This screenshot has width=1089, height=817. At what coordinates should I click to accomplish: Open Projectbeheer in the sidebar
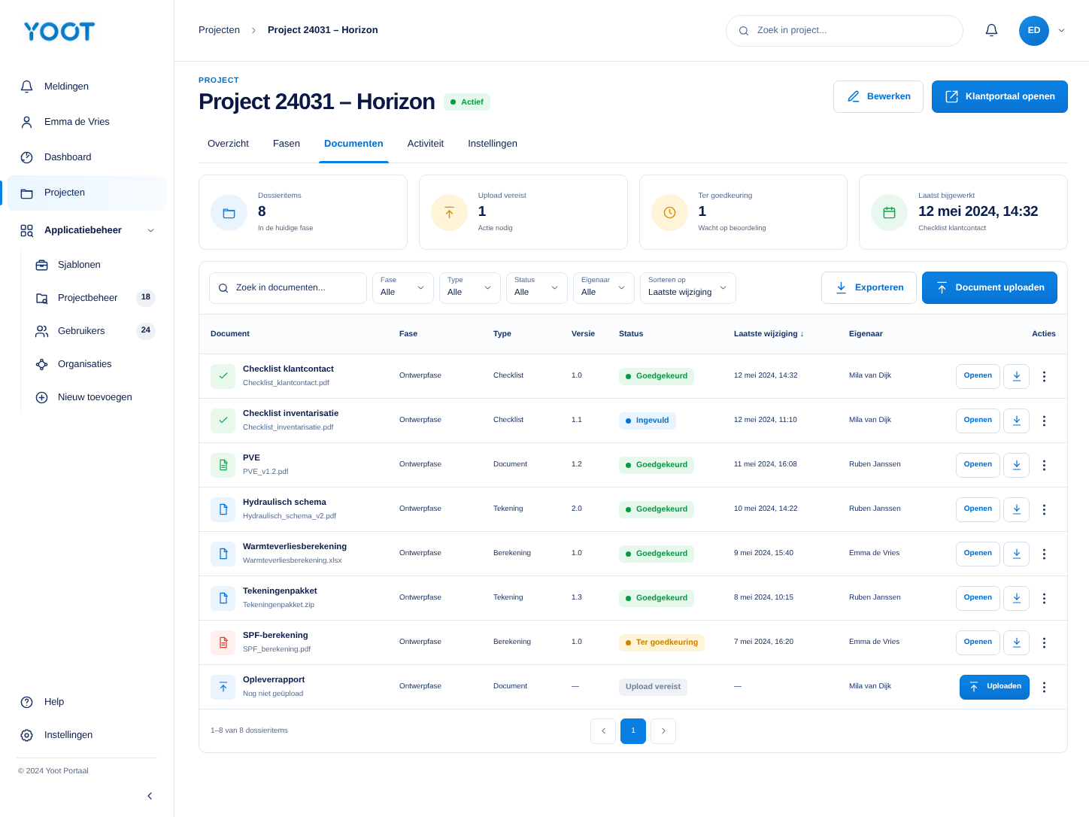[x=95, y=298]
